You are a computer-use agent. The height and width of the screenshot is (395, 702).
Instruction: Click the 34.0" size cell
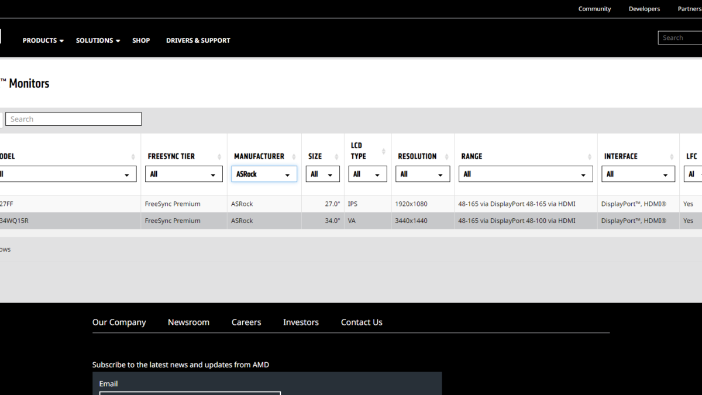[323, 221]
